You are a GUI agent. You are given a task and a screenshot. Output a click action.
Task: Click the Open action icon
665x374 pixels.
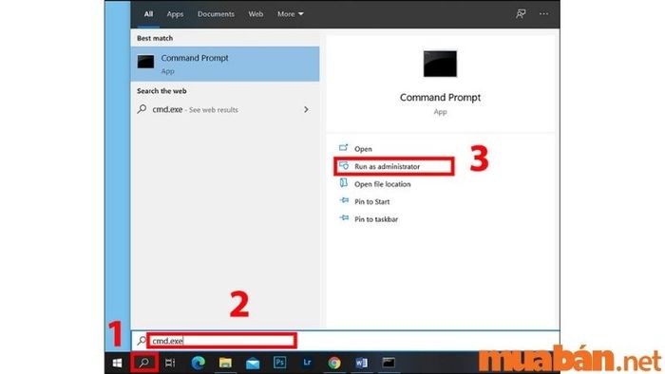click(x=344, y=148)
